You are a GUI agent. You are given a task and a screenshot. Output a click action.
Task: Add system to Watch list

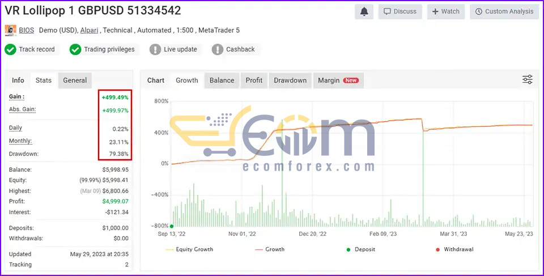446,11
